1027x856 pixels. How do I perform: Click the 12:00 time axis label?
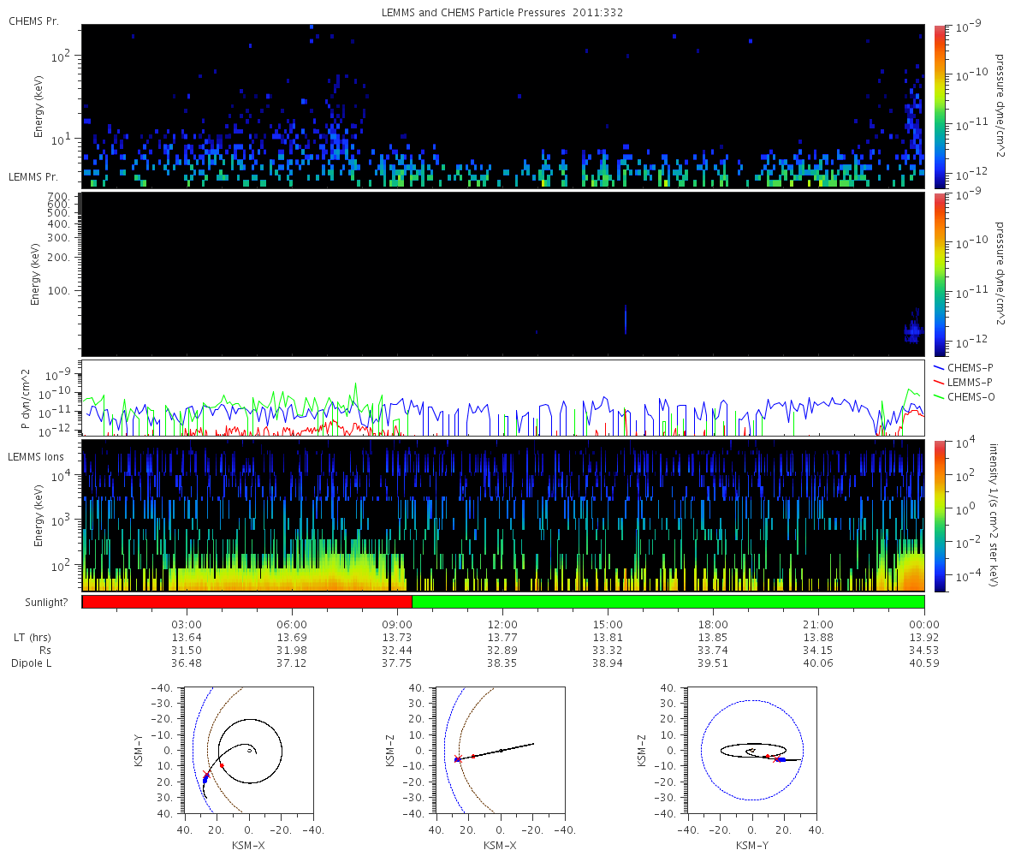coord(502,624)
